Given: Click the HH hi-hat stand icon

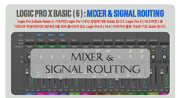Looking at the screenshot, I should click(119, 51).
